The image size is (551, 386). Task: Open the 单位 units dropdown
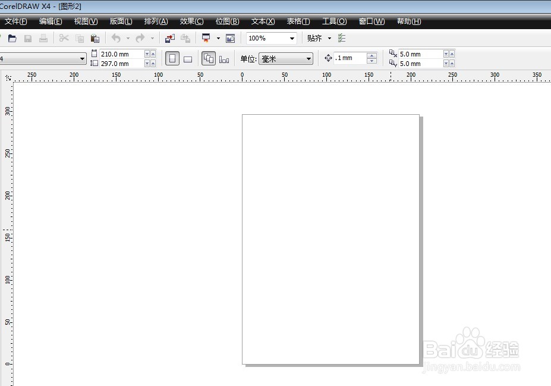click(x=285, y=58)
